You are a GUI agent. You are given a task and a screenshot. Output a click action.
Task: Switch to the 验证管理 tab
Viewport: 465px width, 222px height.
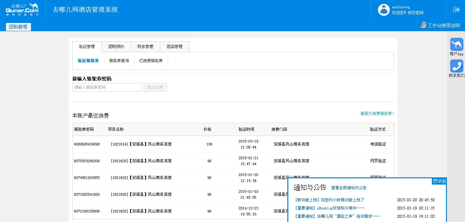click(87, 47)
